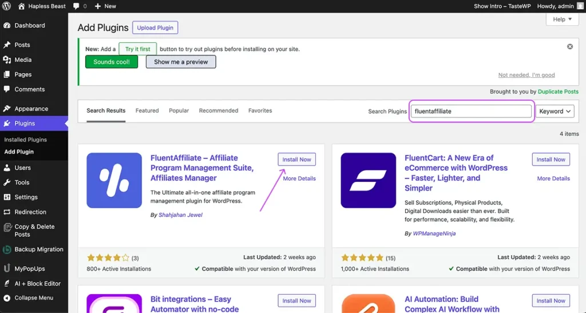Open More Details for FluentCart

tap(553, 179)
